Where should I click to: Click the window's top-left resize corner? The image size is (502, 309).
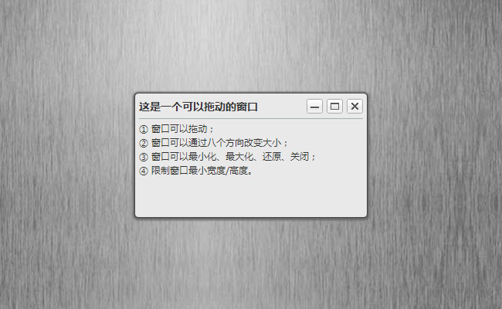[137, 95]
